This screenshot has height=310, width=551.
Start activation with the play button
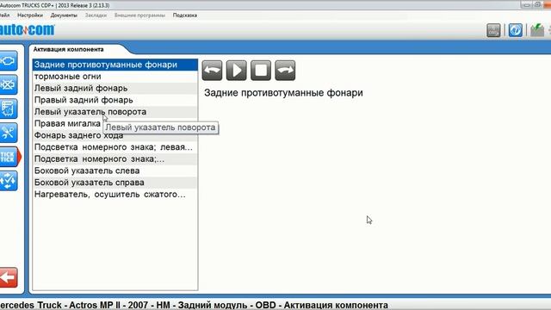pyautogui.click(x=236, y=71)
